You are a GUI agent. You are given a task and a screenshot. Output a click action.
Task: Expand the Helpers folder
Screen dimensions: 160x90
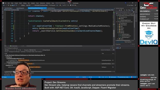pyautogui.click(x=118, y=28)
